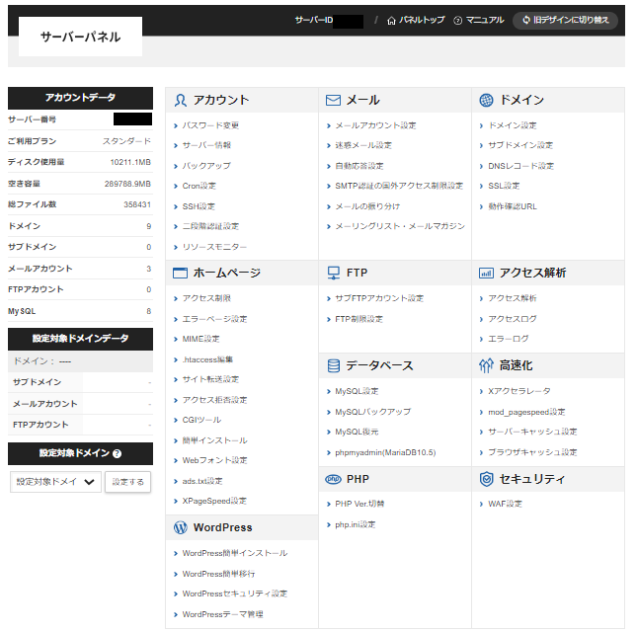Click the FTP transfer icon
The width and height of the screenshot is (637, 633).
pyautogui.click(x=333, y=273)
